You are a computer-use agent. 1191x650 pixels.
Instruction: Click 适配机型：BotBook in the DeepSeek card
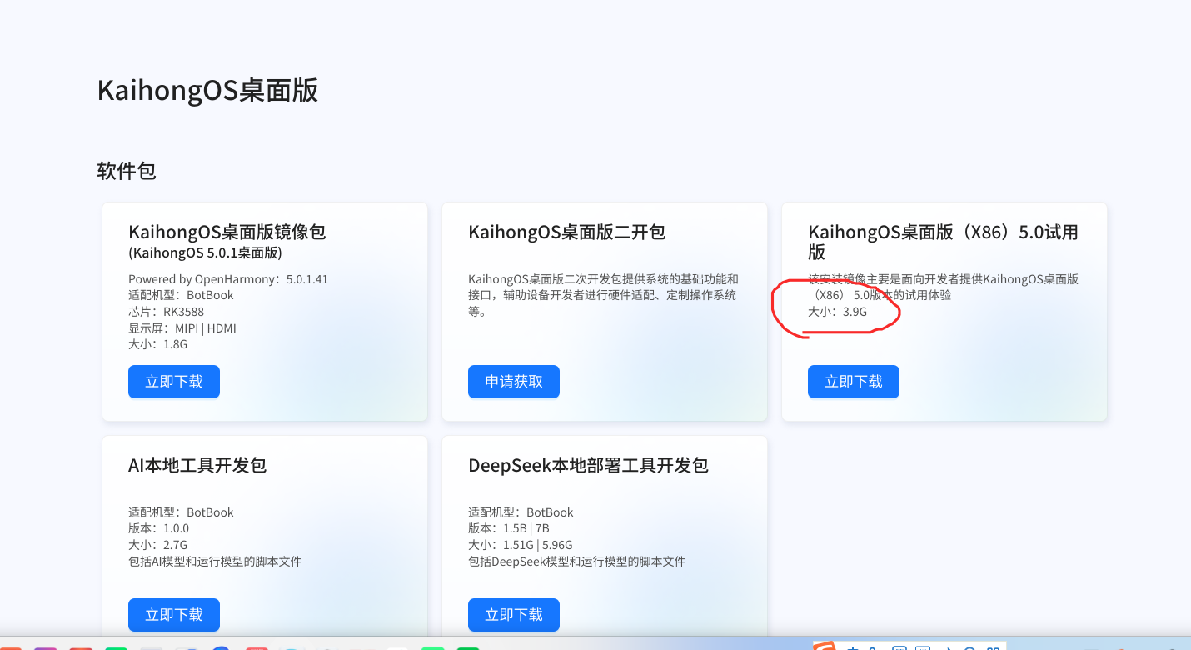(521, 512)
